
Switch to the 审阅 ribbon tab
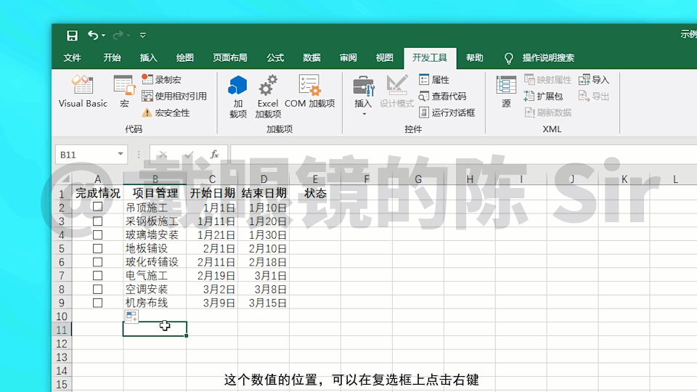[348, 58]
